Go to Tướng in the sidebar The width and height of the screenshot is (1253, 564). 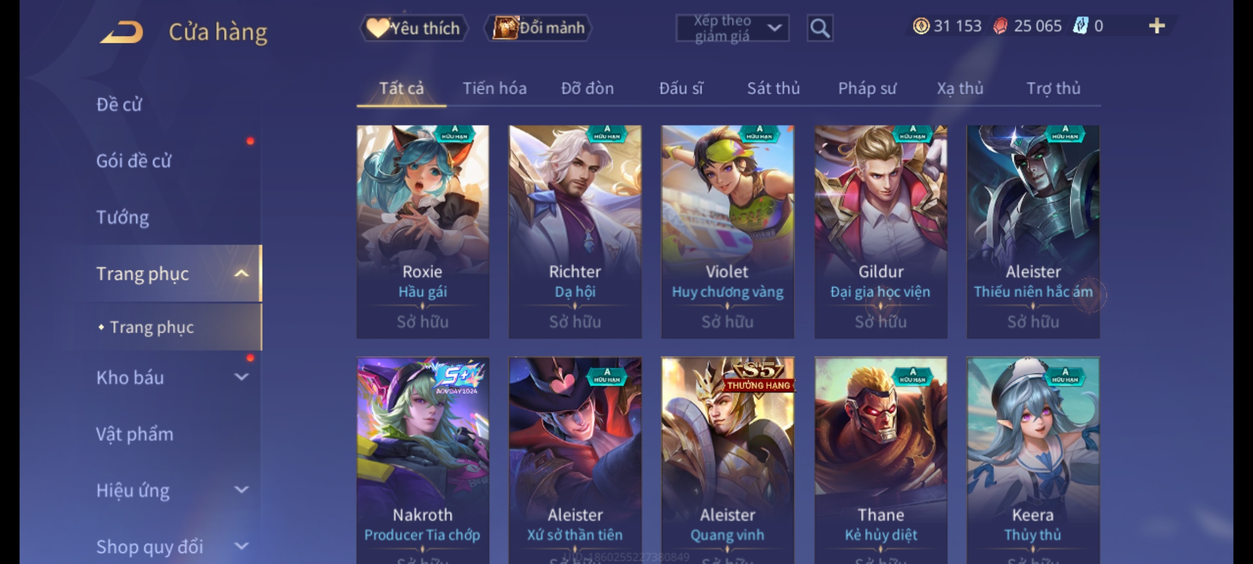[x=123, y=217]
